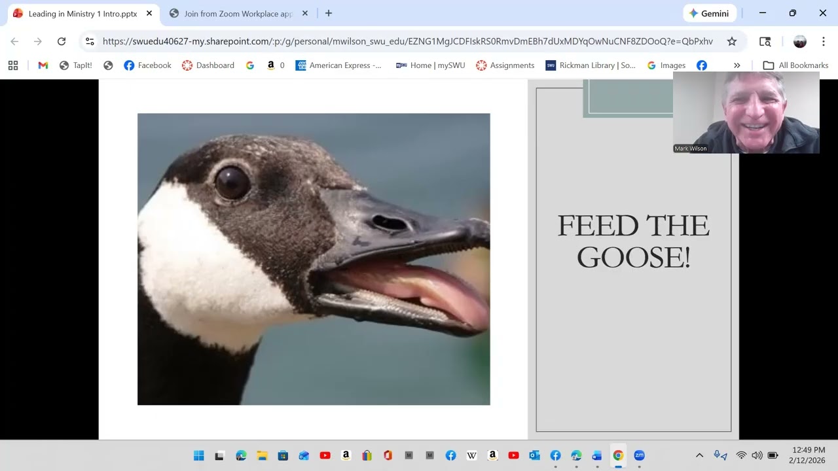Screen dimensions: 838x471
Task: Open Microsoft Store from the taskbar
Action: click(283, 455)
